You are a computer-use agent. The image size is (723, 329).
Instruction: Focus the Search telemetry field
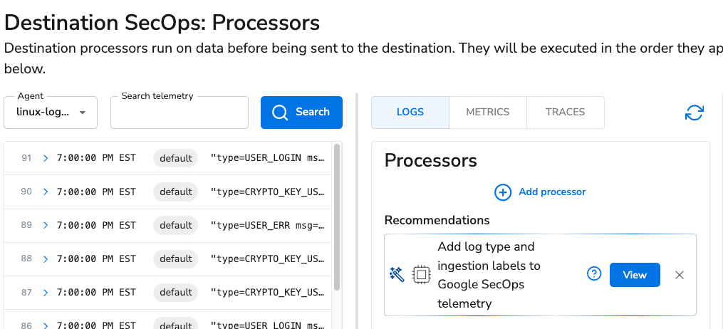tap(180, 113)
